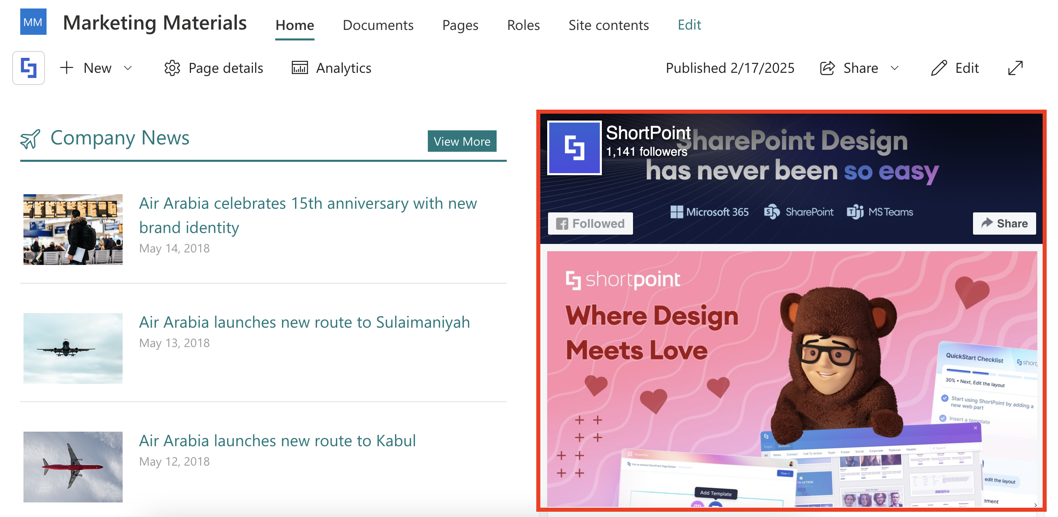Click the Kabul route airplane thumbnail
This screenshot has height=517, width=1058.
73,466
